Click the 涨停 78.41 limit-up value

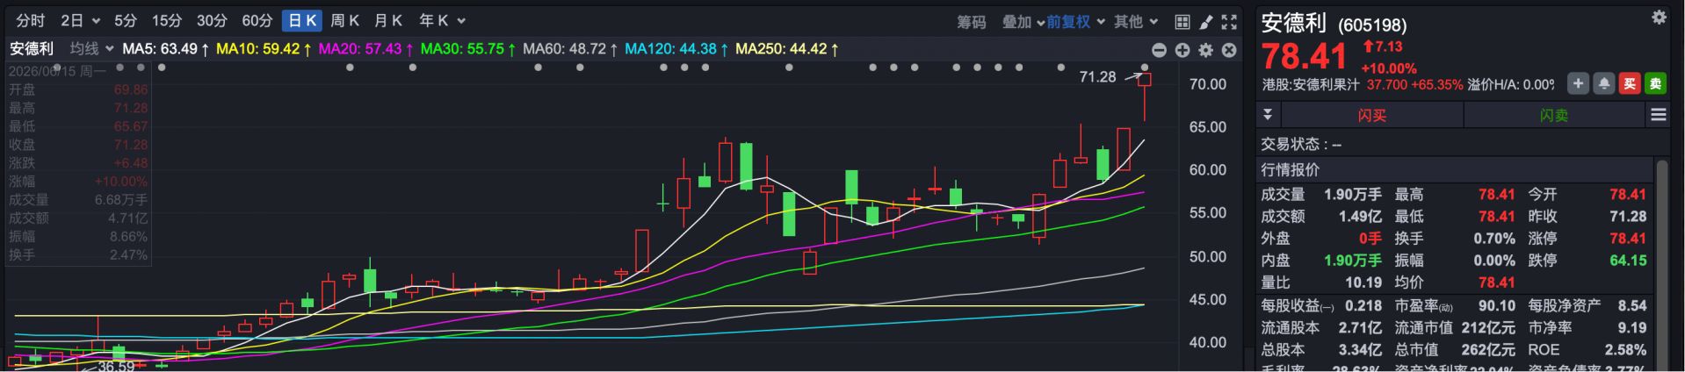[x=1627, y=238]
